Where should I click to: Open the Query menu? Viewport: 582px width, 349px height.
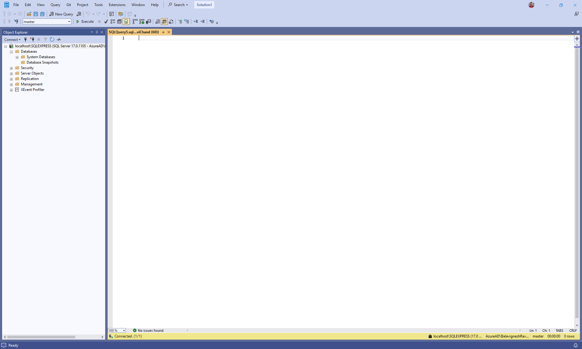point(55,5)
